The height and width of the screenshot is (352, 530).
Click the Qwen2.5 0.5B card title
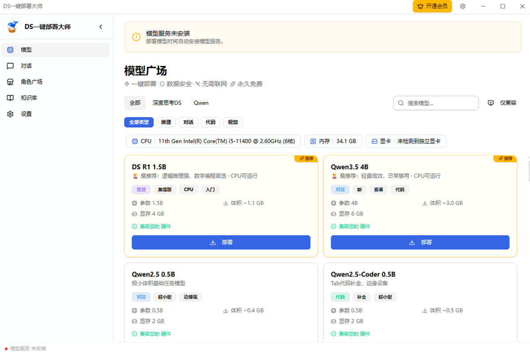153,274
